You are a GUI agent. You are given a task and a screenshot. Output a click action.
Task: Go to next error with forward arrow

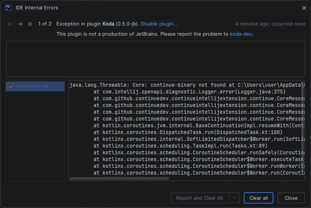coord(20,24)
